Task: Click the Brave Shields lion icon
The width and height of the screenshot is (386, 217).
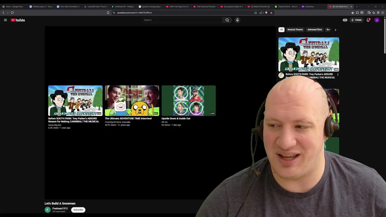Action: tap(266, 13)
